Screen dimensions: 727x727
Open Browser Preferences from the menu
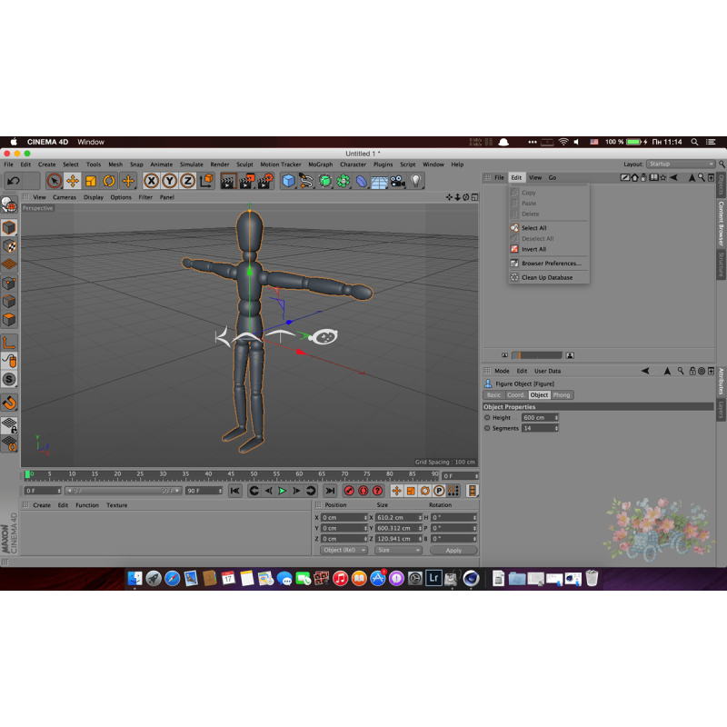[x=551, y=264]
